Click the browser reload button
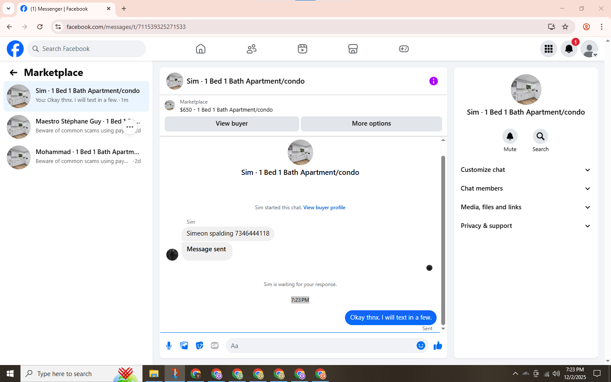Viewport: 611px width, 382px height. (x=40, y=27)
